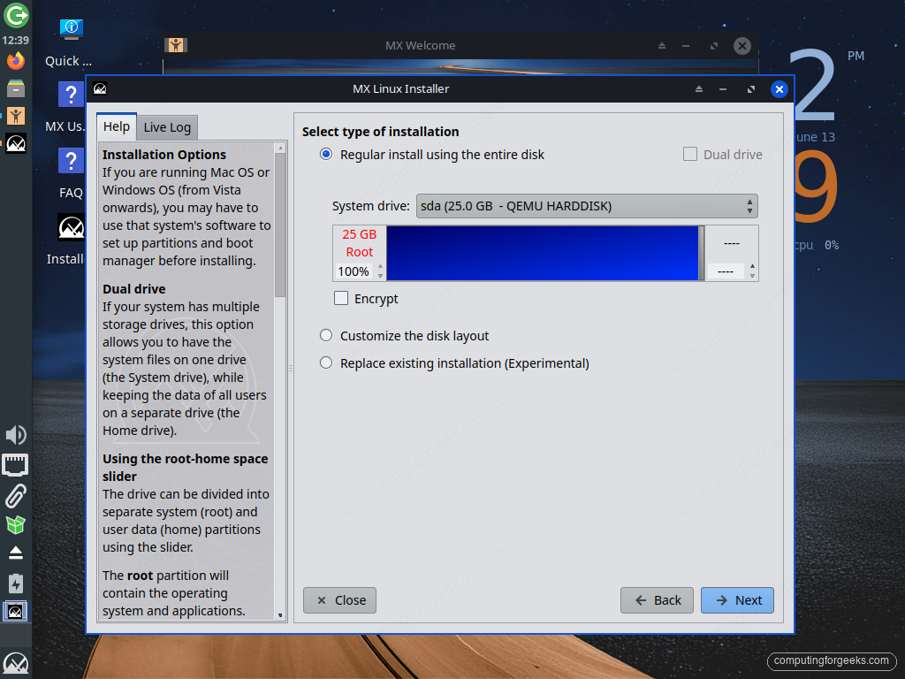The height and width of the screenshot is (679, 905).
Task: Click the splitter handle beside help panel
Action: point(290,368)
